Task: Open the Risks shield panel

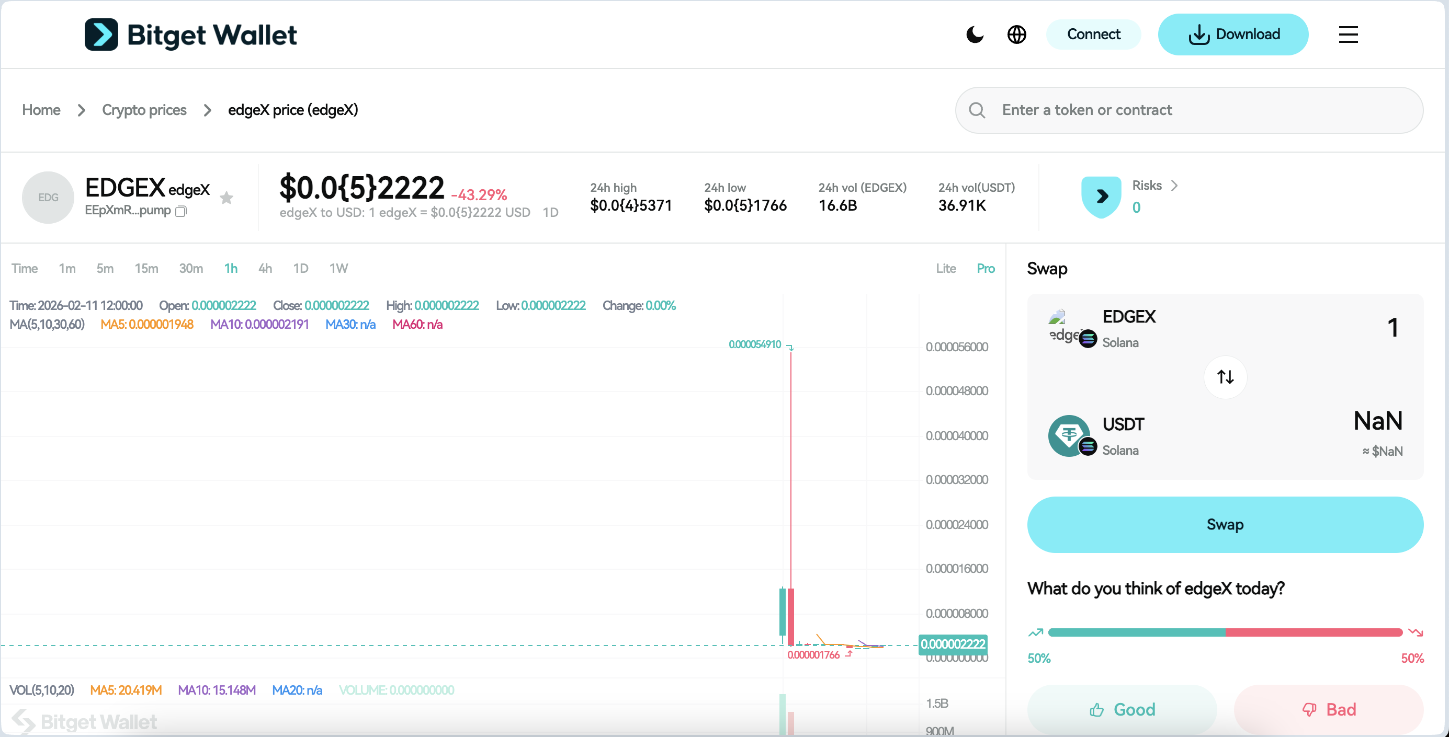Action: [x=1101, y=196]
